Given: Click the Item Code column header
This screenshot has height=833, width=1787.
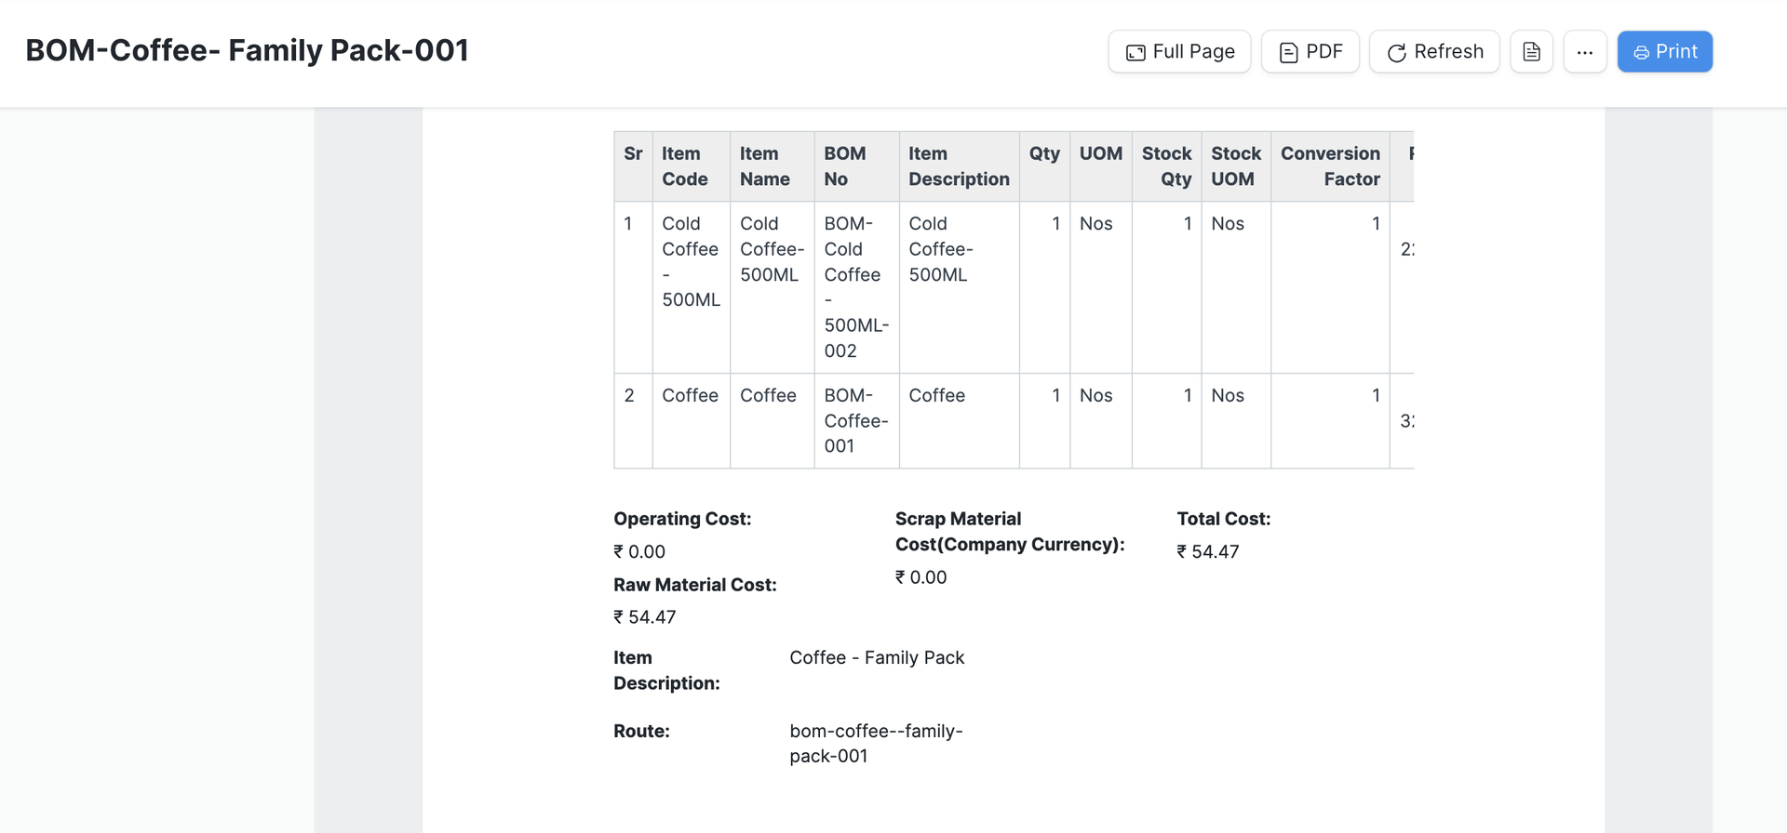Looking at the screenshot, I should [x=685, y=166].
